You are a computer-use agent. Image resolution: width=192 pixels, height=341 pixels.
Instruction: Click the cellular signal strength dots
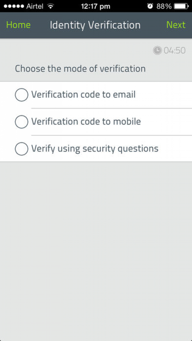[14, 6]
